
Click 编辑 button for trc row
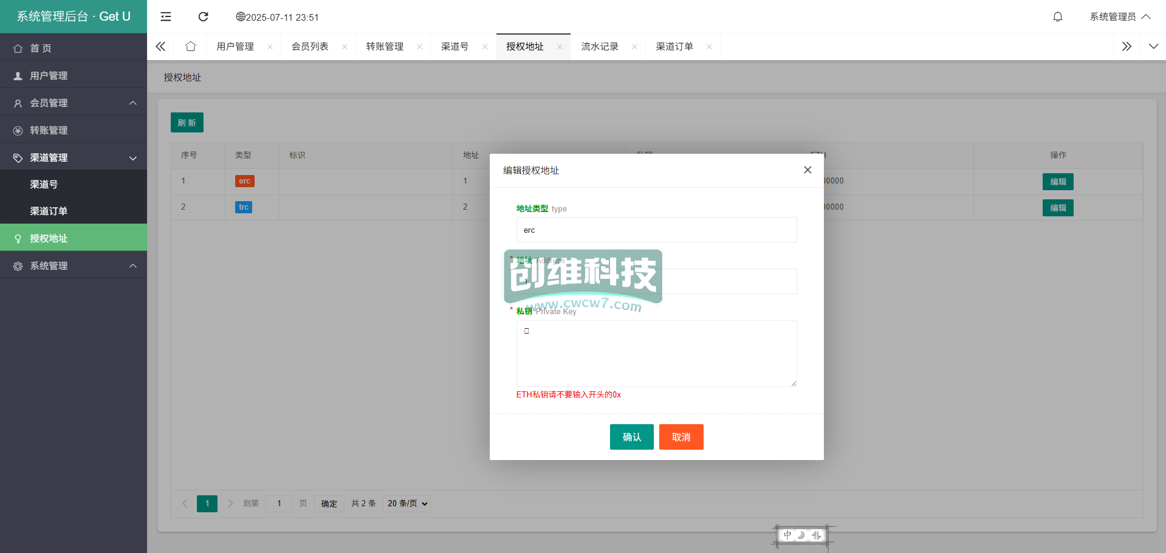pos(1058,208)
